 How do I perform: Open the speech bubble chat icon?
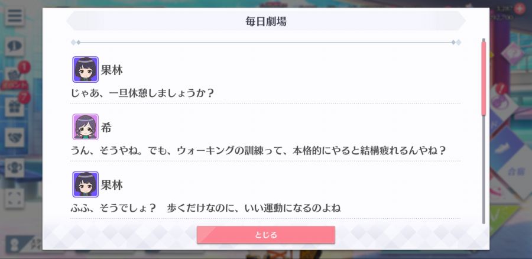(14, 47)
